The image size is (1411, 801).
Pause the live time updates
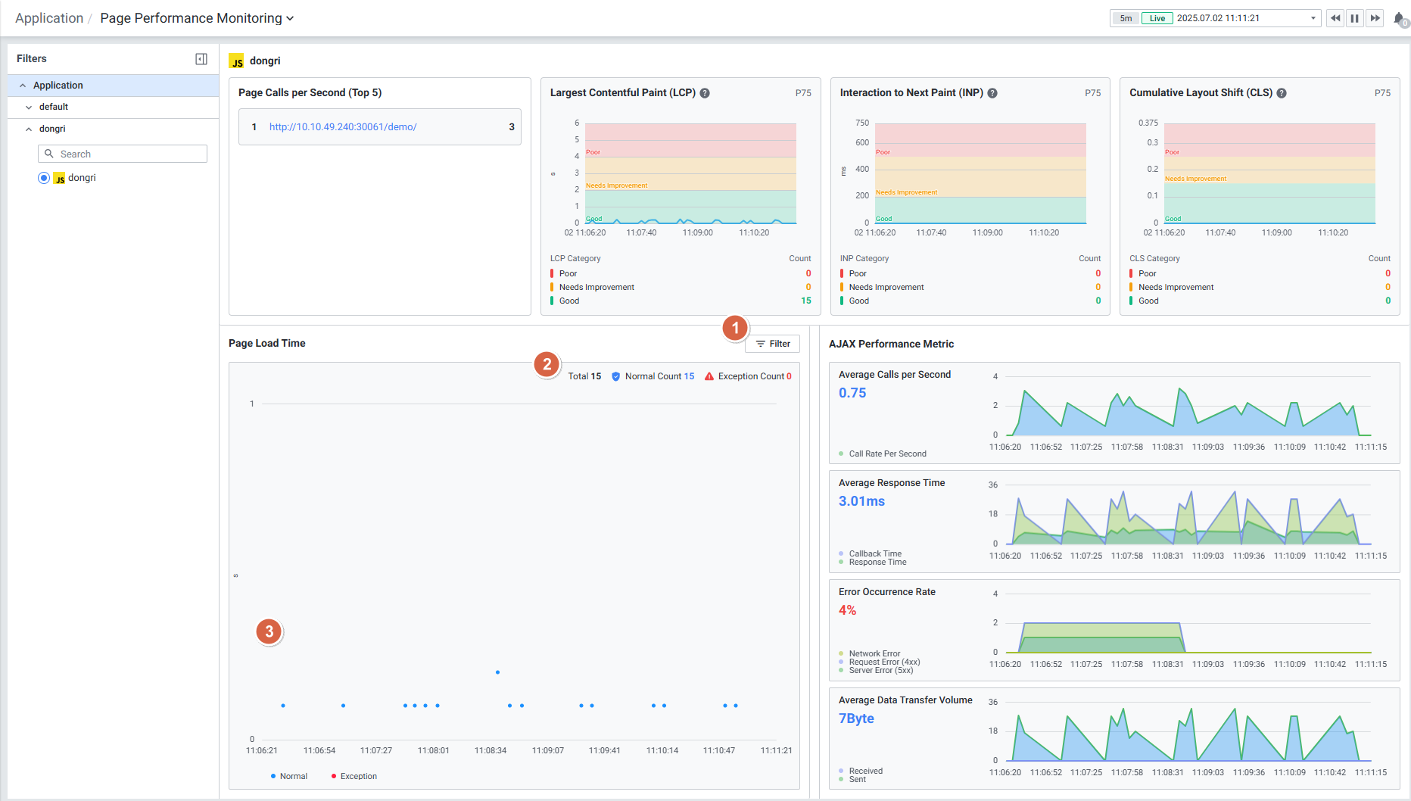coord(1355,18)
